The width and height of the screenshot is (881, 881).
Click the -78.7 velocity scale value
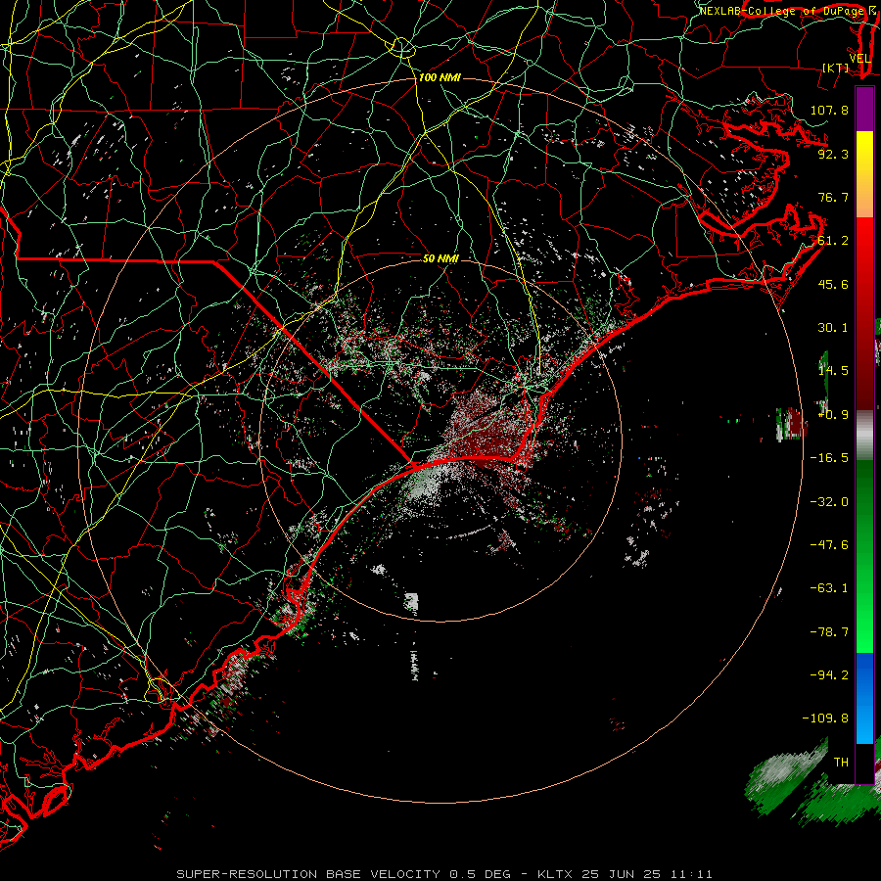(x=829, y=632)
